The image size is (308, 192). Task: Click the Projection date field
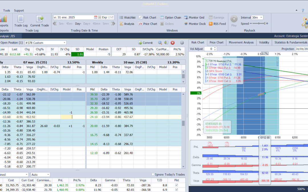[x=301, y=49]
